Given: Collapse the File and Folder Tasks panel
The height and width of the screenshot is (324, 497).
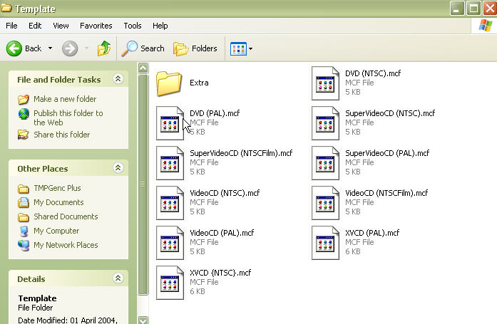Looking at the screenshot, I should coord(118,79).
